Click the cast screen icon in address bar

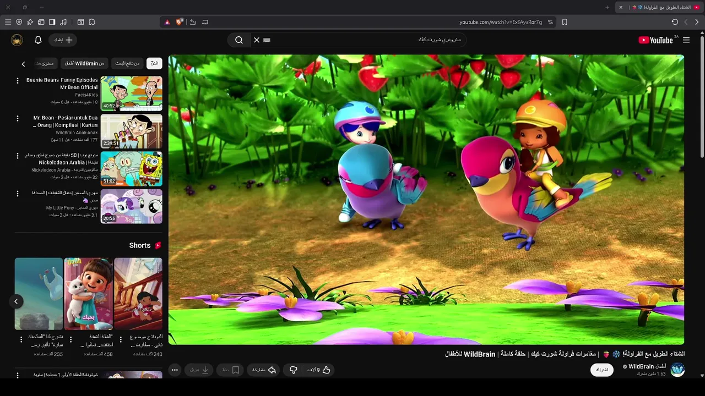coord(205,22)
